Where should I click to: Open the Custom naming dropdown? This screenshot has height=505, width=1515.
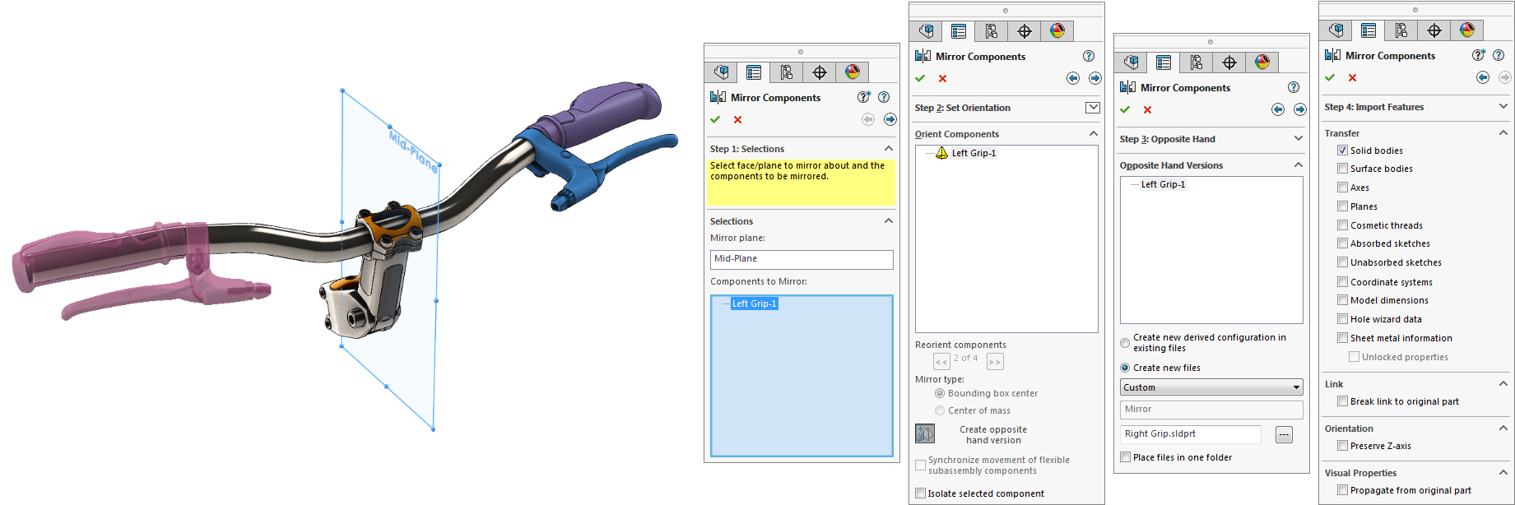(x=1211, y=387)
